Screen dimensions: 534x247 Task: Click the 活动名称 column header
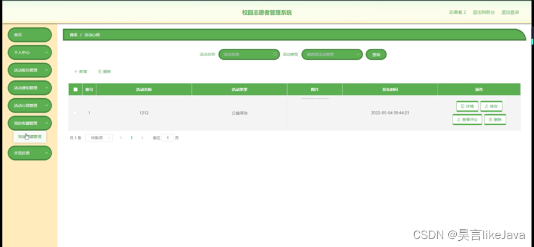tap(144, 90)
